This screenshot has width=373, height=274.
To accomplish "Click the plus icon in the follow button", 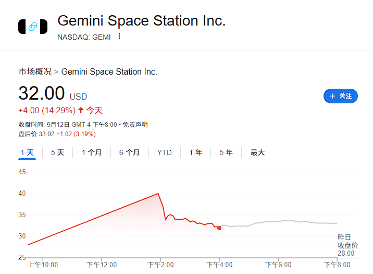I will pos(332,96).
